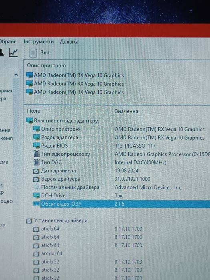Select the Дата драйвера row
The image size is (210, 280).
pos(86,171)
